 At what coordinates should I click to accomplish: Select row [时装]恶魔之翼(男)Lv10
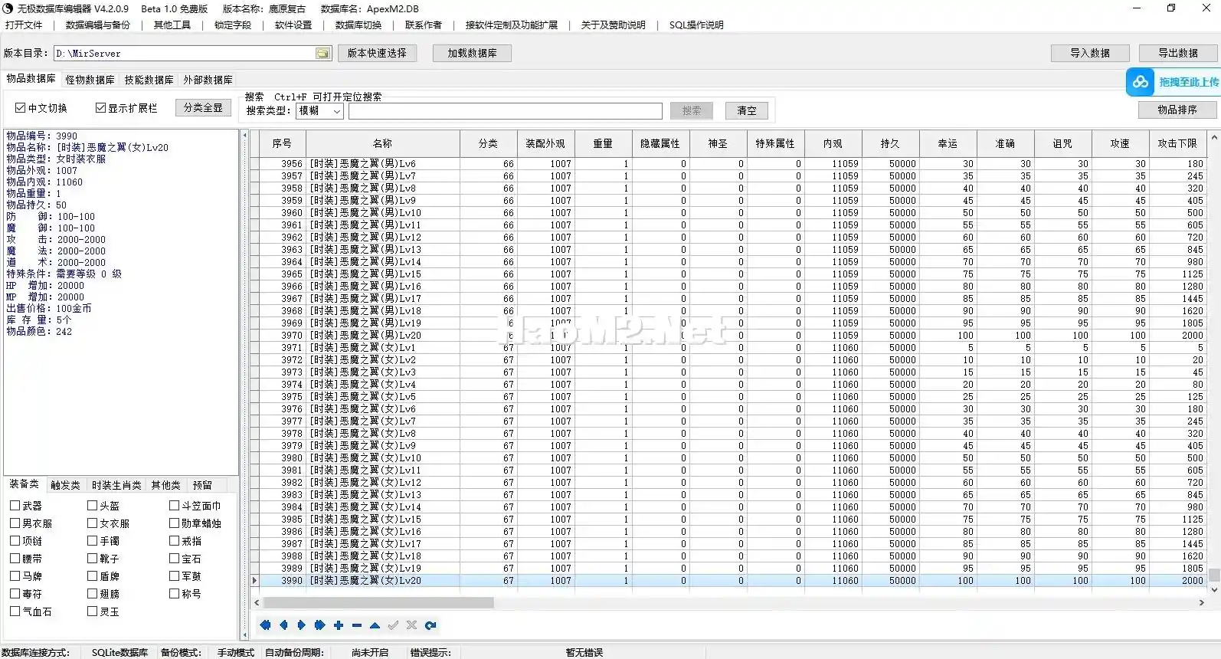click(728, 213)
